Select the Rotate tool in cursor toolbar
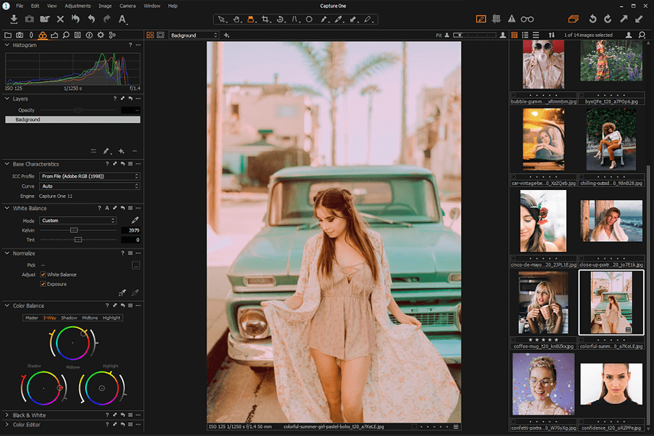 [281, 19]
